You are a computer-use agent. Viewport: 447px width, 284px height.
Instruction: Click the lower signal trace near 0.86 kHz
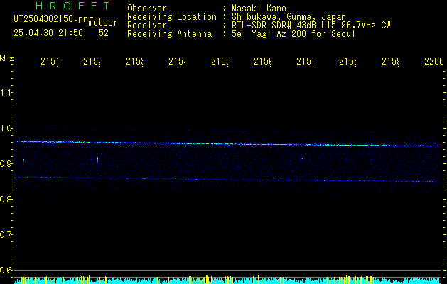228,179
